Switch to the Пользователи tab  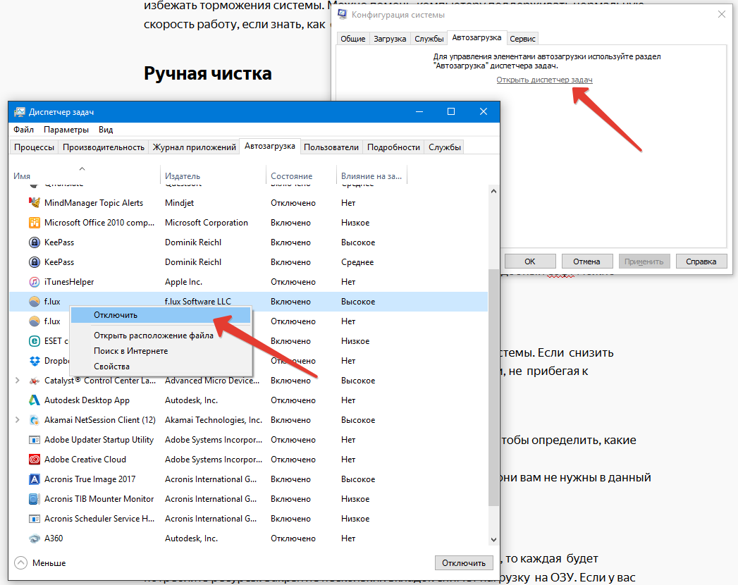pos(331,147)
